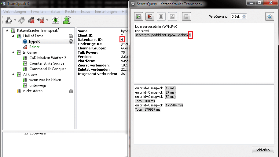
Task: Select output line with 179984 ms
Action: click(x=159, y=105)
